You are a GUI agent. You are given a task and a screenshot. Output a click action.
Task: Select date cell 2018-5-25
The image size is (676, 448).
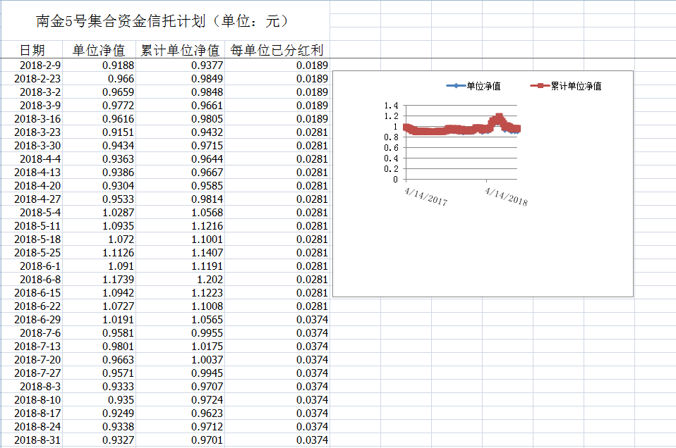tap(32, 253)
